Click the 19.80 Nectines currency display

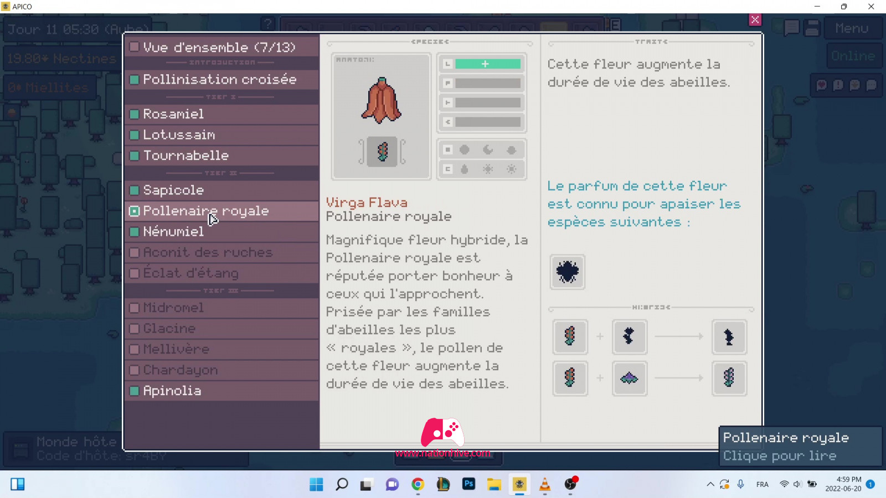click(x=61, y=58)
